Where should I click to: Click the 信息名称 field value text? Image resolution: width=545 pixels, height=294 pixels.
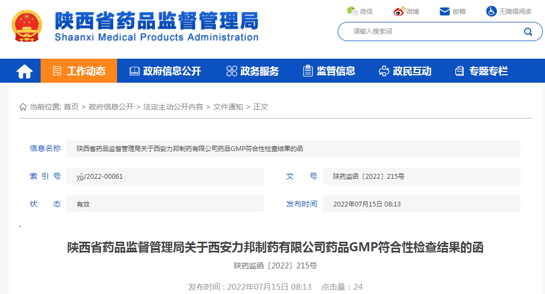(190, 148)
